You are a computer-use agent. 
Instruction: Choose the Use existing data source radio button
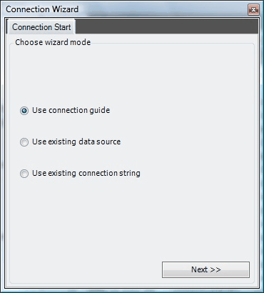click(x=24, y=142)
